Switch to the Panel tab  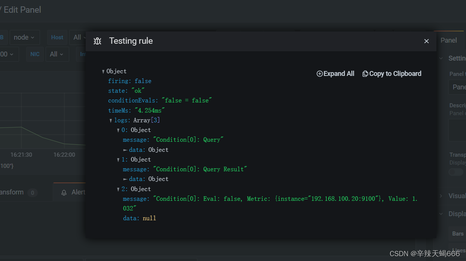[448, 40]
